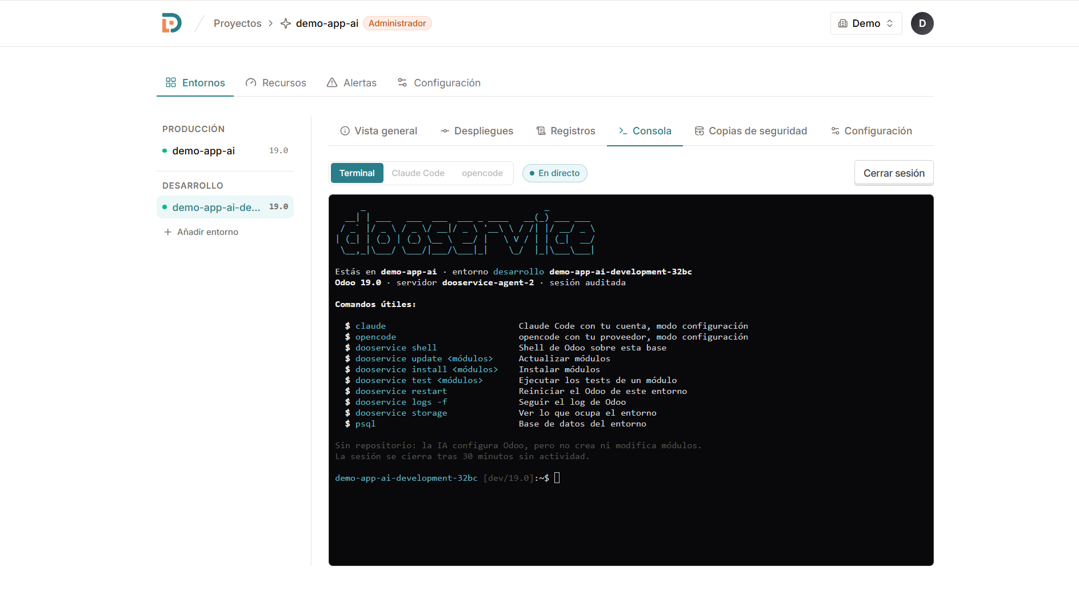1079x590 pixels.
Task: Go to the Despliegues tab
Action: (477, 131)
